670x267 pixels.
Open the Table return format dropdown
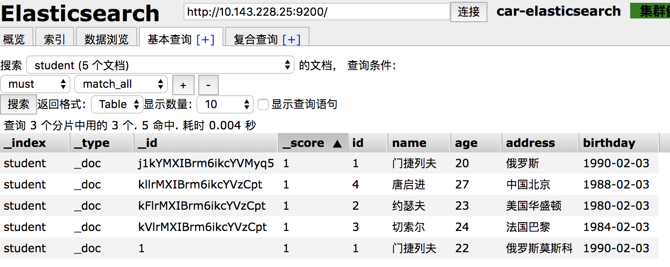click(117, 104)
